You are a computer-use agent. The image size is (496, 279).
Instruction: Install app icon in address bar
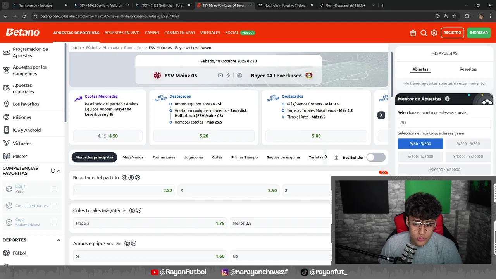pyautogui.click(x=437, y=16)
